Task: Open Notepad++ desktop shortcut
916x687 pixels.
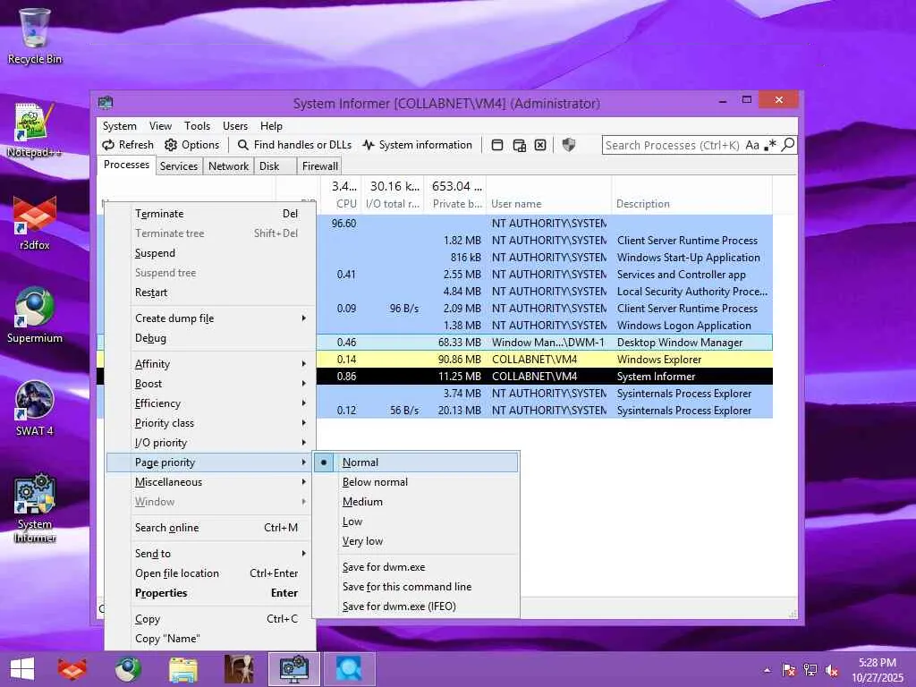Action: click(35, 131)
